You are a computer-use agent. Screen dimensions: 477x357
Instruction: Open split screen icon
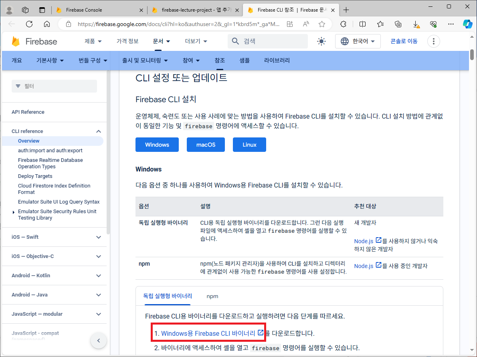click(362, 24)
